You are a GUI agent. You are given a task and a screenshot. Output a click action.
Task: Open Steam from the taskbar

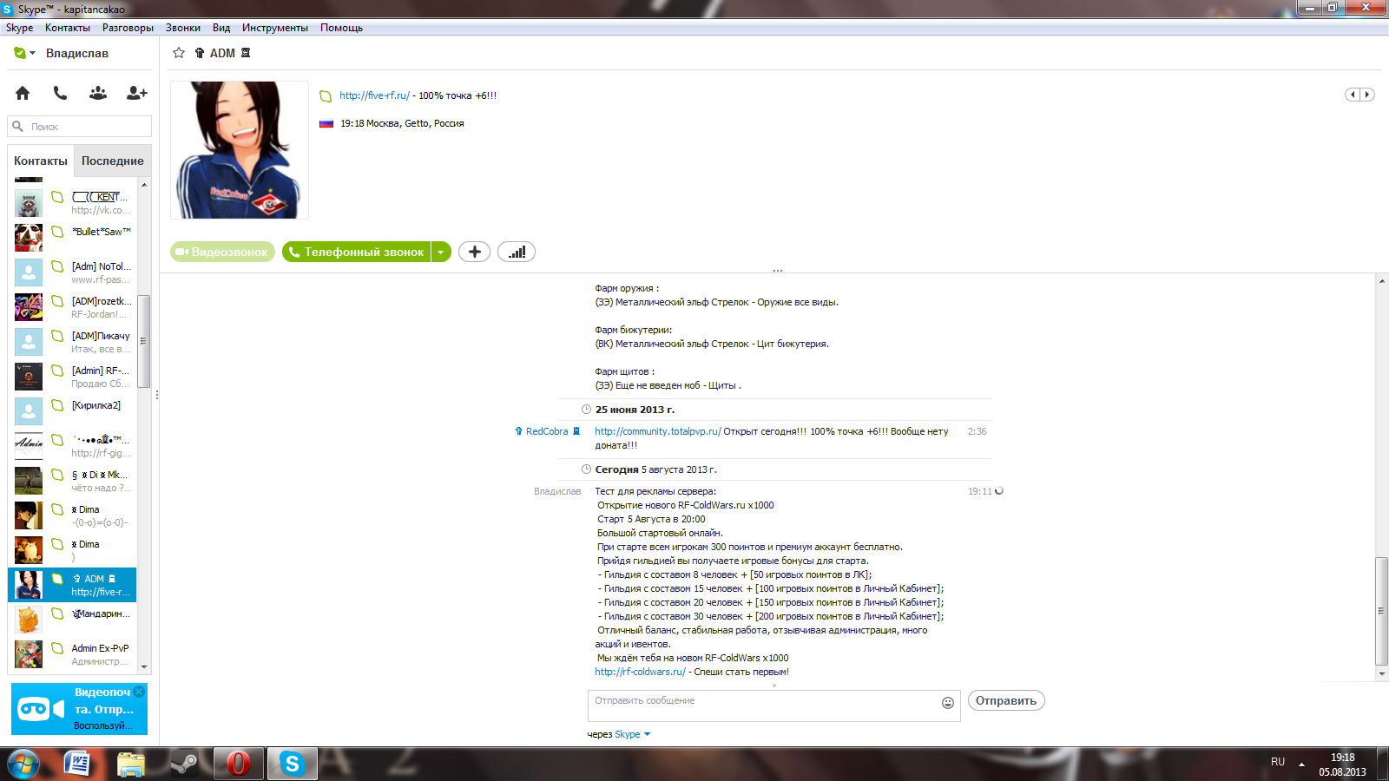[x=183, y=764]
